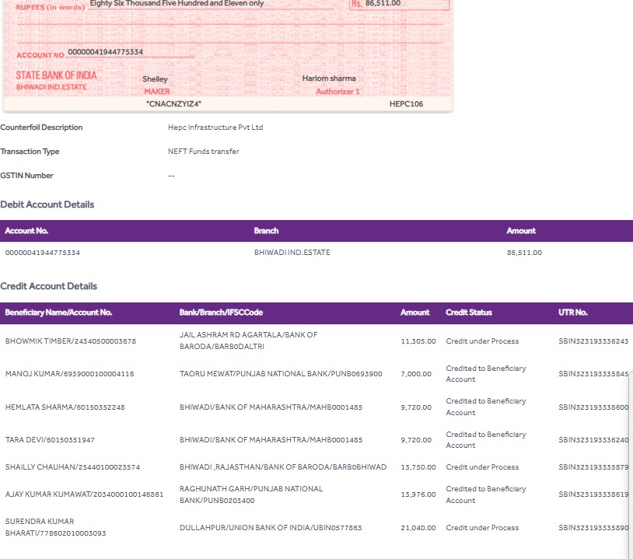Viewport: 633px width, 559px height.
Task: Select UTR number SBIN323193338619
Action: pos(593,494)
